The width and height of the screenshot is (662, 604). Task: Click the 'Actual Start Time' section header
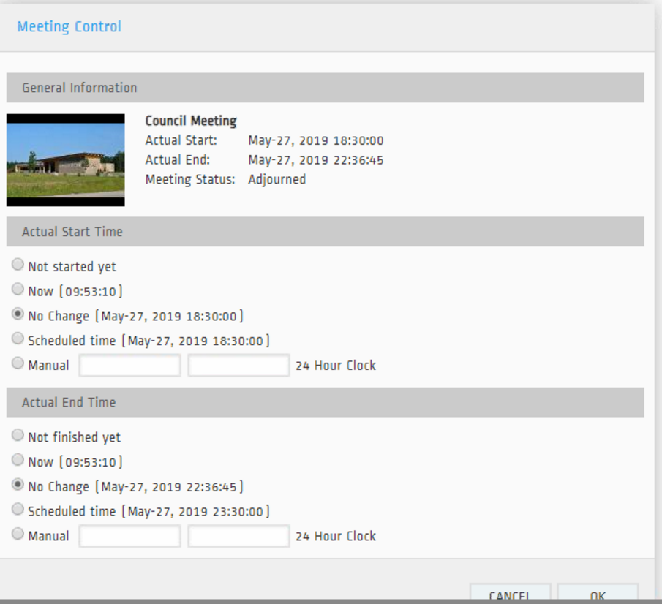(325, 231)
